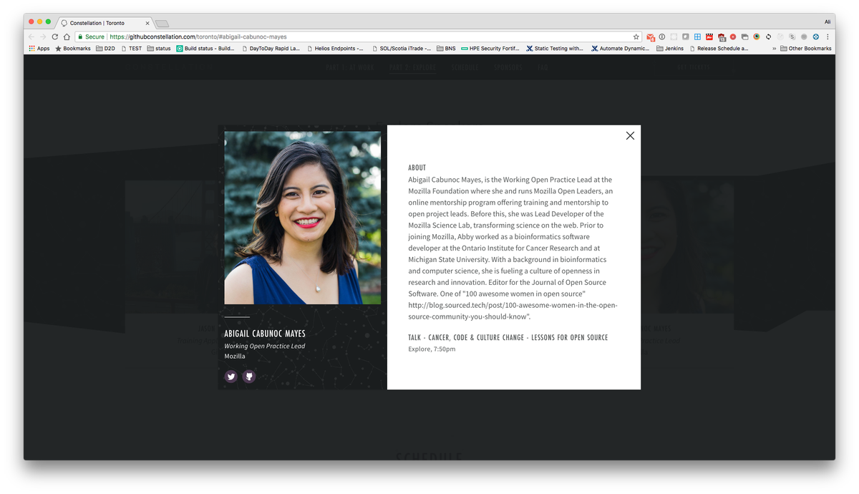Open the SOL/Scotia iTrade bookmark
This screenshot has height=494, width=859.
(402, 49)
